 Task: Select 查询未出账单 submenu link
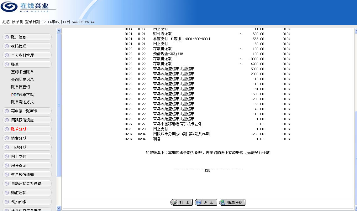(x=22, y=72)
